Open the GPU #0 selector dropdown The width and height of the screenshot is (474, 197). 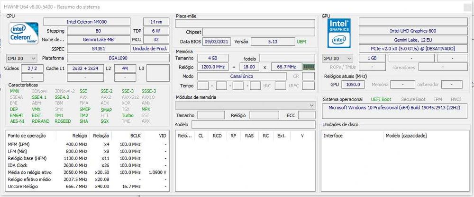pyautogui.click(x=337, y=58)
